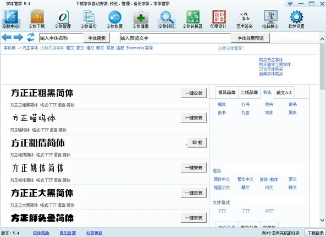
Task: Select the 草书 calligraphy link
Action: tap(292, 104)
